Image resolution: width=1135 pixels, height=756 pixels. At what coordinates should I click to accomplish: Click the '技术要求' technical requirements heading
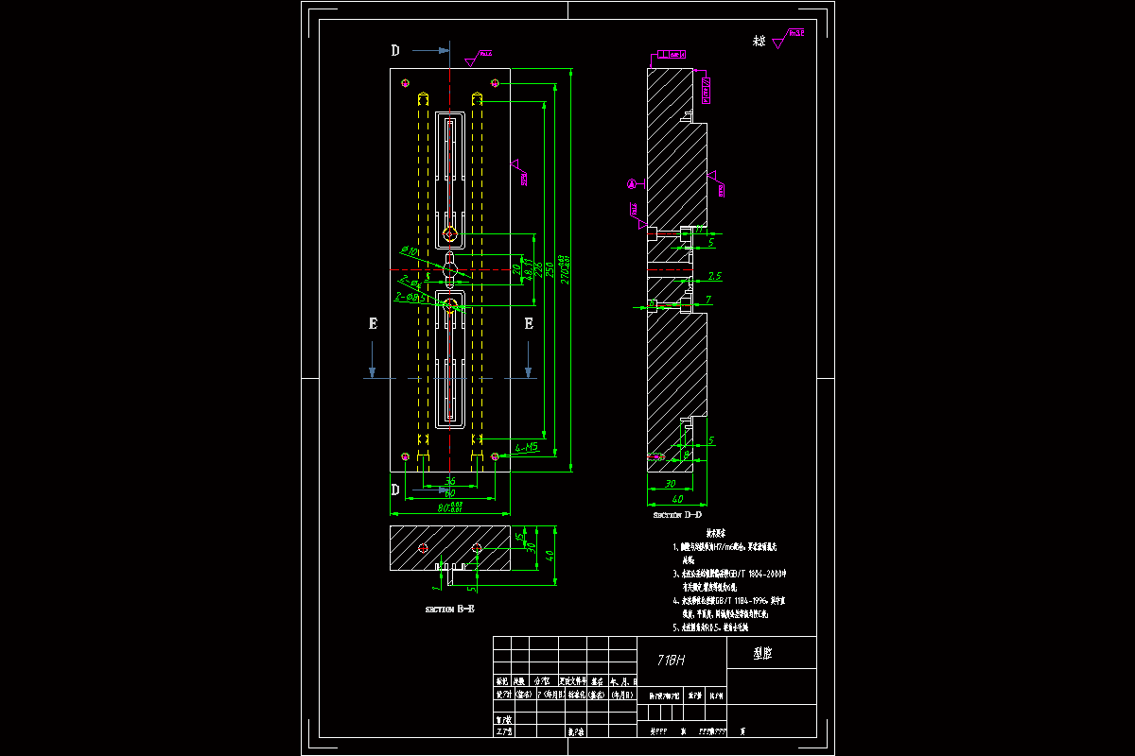pos(716,533)
